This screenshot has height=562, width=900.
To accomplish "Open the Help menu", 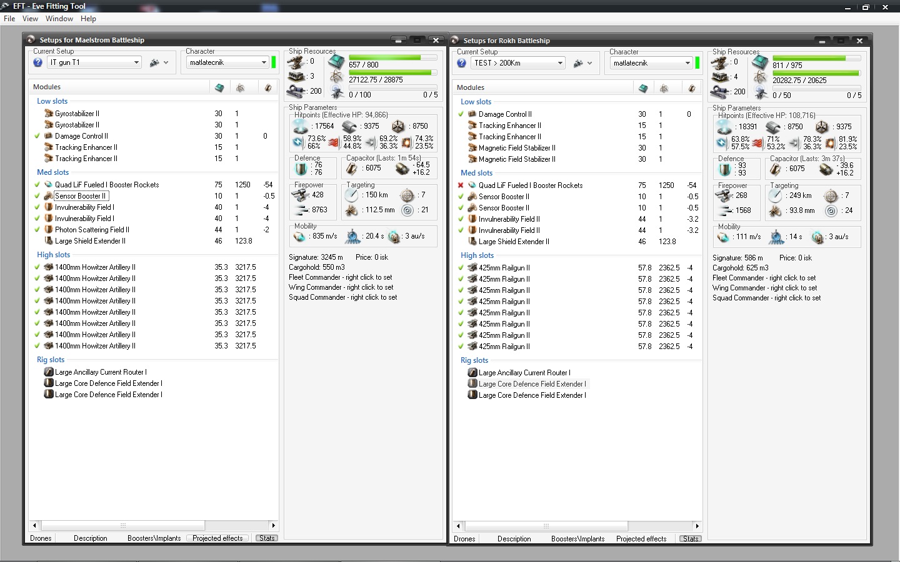I will pyautogui.click(x=88, y=19).
